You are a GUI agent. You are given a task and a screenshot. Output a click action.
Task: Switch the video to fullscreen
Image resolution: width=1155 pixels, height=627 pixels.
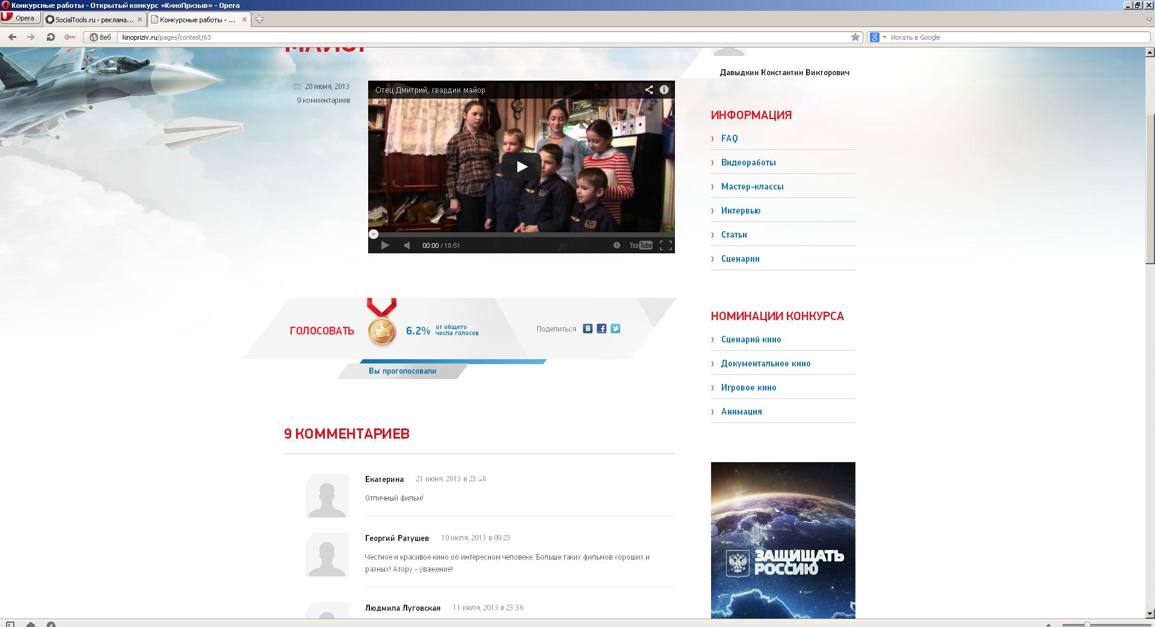666,246
